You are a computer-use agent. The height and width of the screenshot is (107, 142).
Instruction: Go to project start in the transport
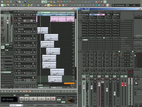(x=22, y=99)
